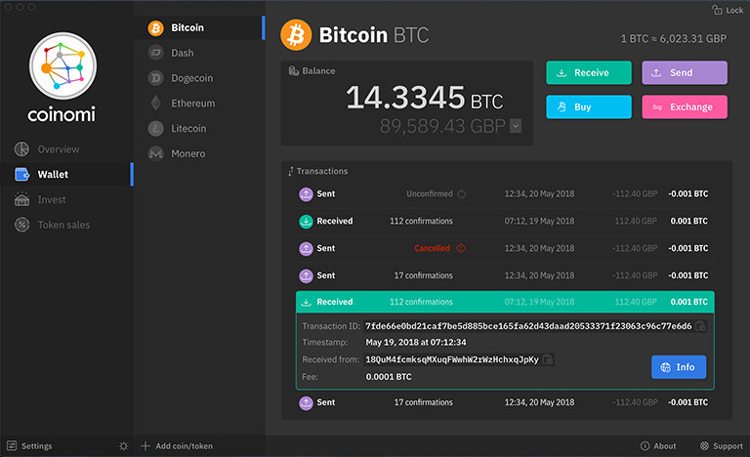Click the Send button
Screen dimensions: 750x457
point(685,72)
